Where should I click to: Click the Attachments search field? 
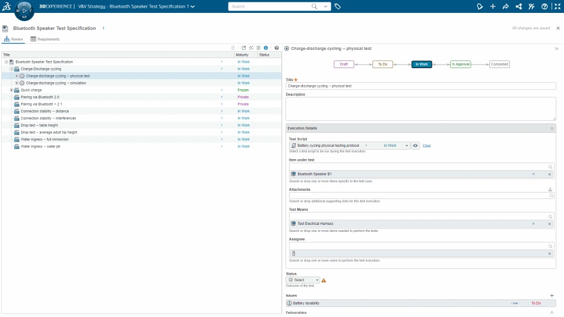(421, 196)
